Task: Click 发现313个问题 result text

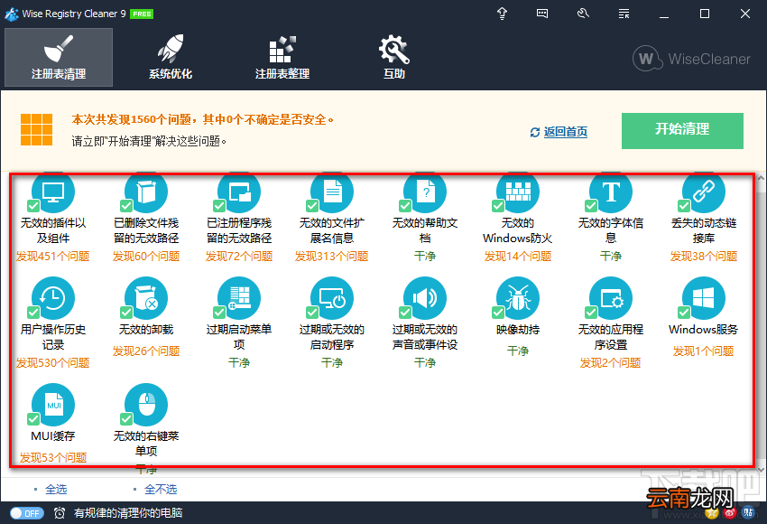Action: pos(332,256)
